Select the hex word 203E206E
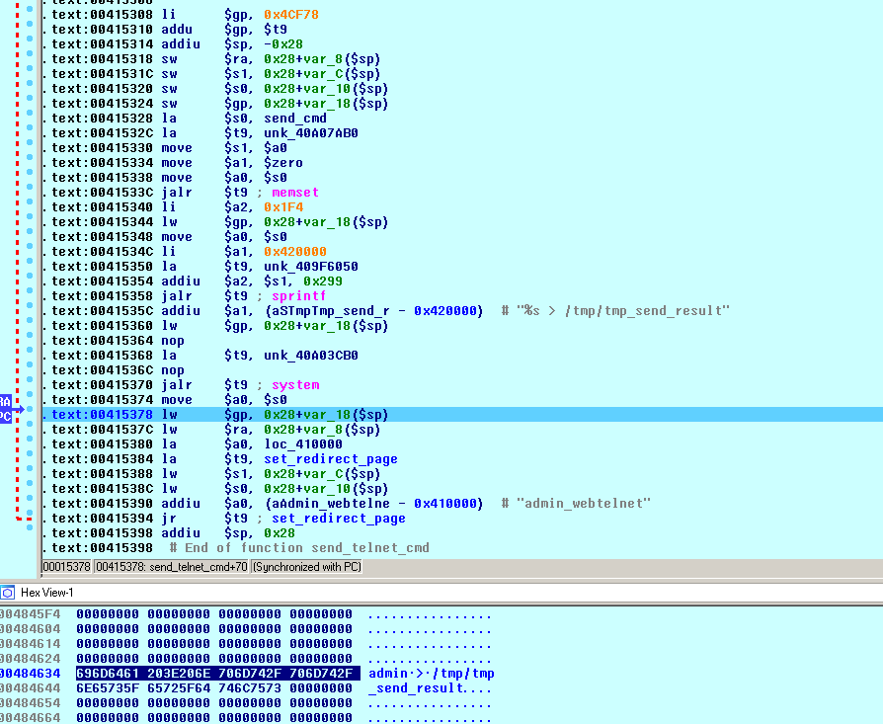Screen dimensions: 883x724 tap(179, 674)
